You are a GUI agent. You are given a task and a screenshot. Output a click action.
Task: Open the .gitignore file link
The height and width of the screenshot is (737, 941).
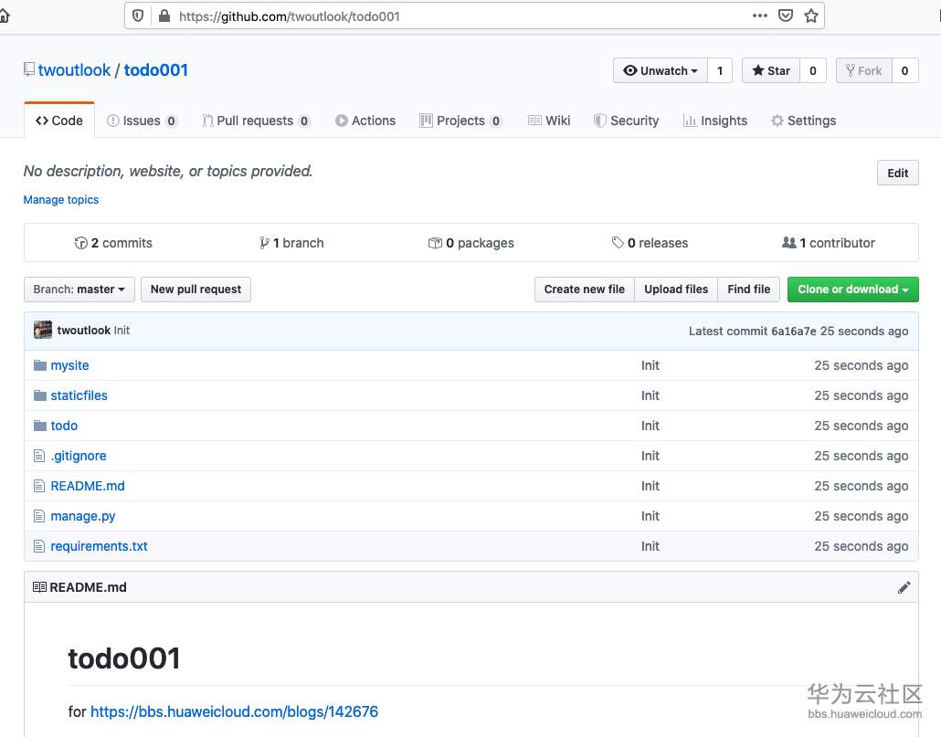[79, 456]
